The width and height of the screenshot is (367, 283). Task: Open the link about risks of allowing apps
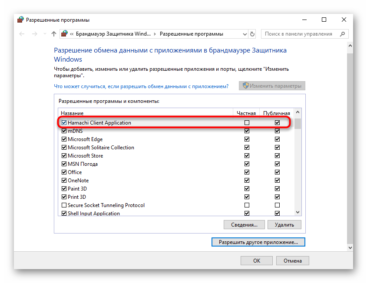pyautogui.click(x=141, y=86)
